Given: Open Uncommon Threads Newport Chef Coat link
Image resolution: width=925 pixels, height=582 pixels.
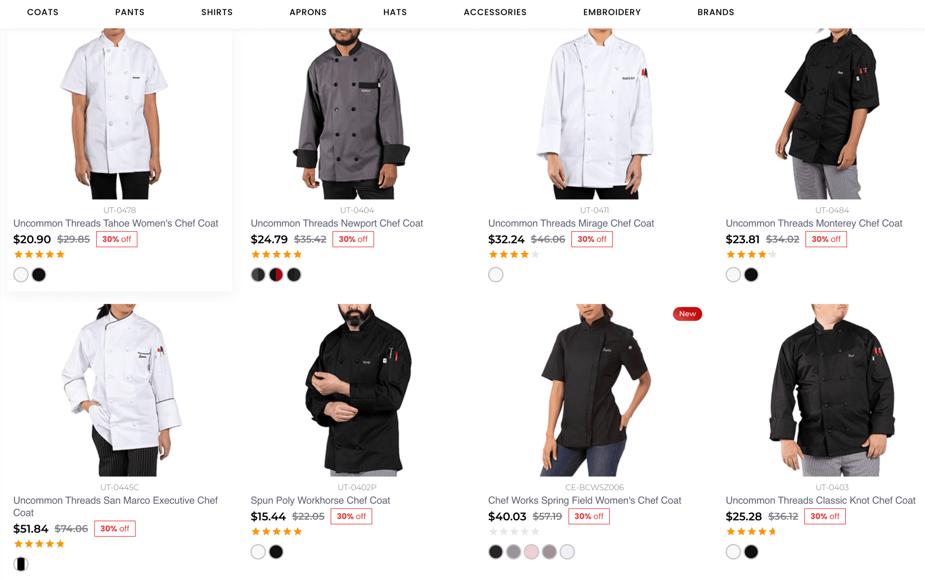Looking at the screenshot, I should pos(336,223).
